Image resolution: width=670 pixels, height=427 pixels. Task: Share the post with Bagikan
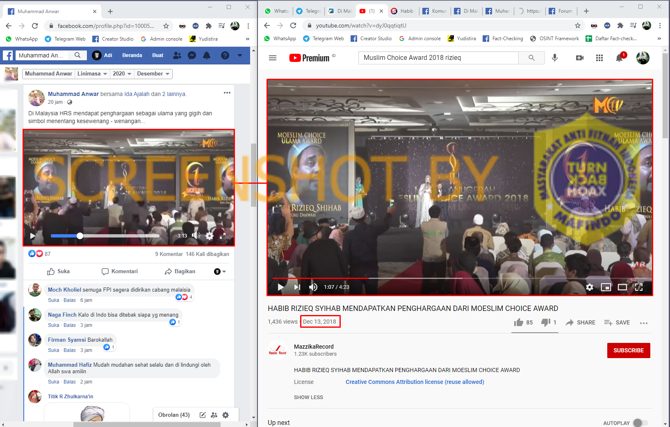(180, 272)
